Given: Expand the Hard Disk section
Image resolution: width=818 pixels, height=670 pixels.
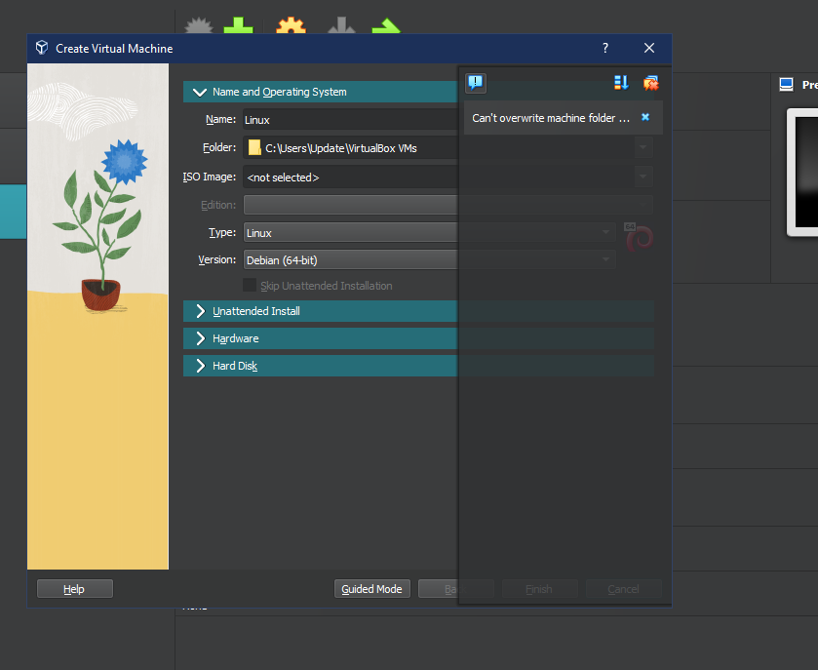Looking at the screenshot, I should [200, 366].
